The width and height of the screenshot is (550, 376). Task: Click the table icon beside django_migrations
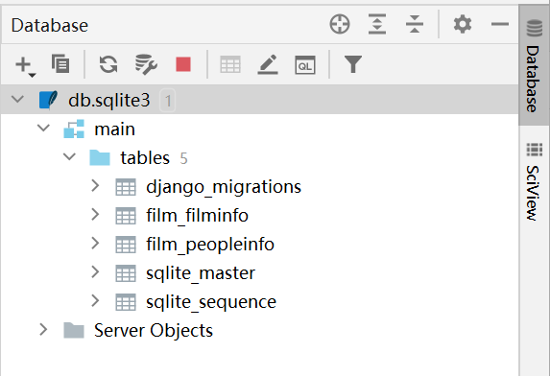[126, 187]
